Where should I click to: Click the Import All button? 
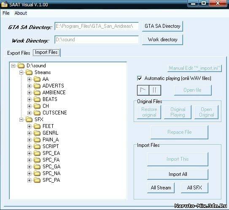tap(178, 174)
